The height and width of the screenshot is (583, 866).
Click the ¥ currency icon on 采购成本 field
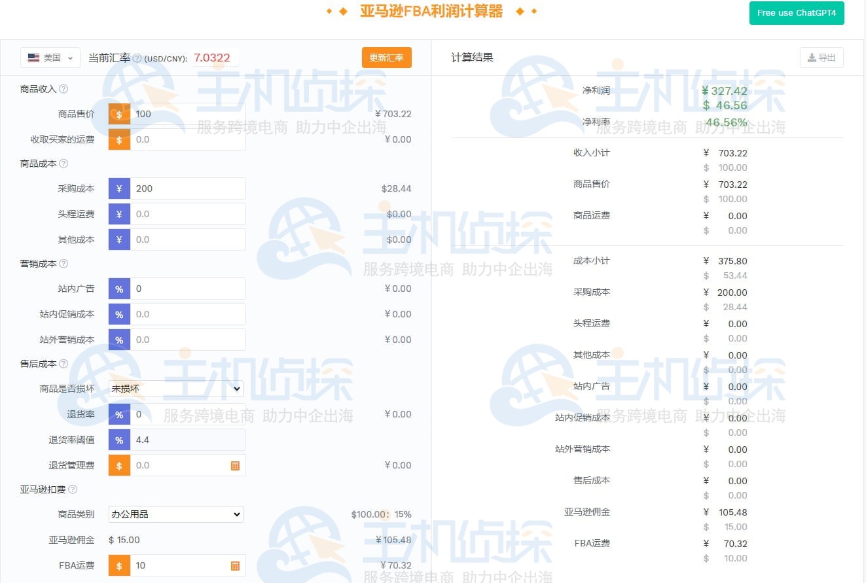(x=118, y=188)
